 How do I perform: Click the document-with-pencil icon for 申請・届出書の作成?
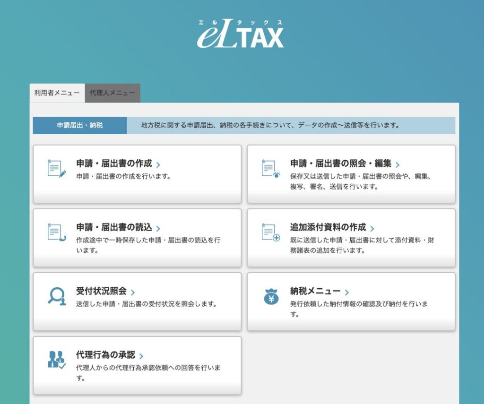[x=57, y=169]
